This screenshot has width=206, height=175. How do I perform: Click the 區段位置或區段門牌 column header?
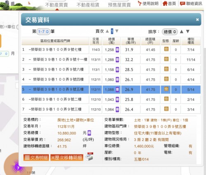click(x=55, y=41)
